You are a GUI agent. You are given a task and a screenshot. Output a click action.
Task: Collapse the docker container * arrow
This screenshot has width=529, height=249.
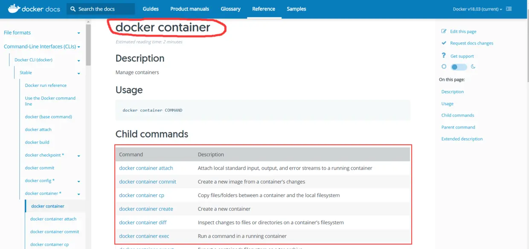[78, 194]
